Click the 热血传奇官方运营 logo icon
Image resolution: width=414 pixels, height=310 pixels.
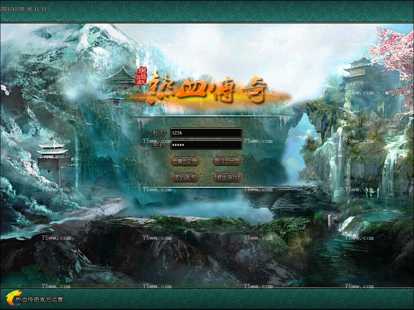point(14,298)
